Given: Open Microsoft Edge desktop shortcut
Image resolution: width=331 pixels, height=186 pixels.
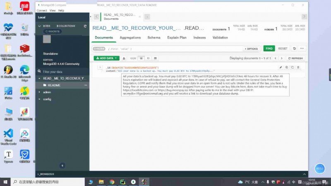Looking at the screenshot, I should tap(25, 73).
